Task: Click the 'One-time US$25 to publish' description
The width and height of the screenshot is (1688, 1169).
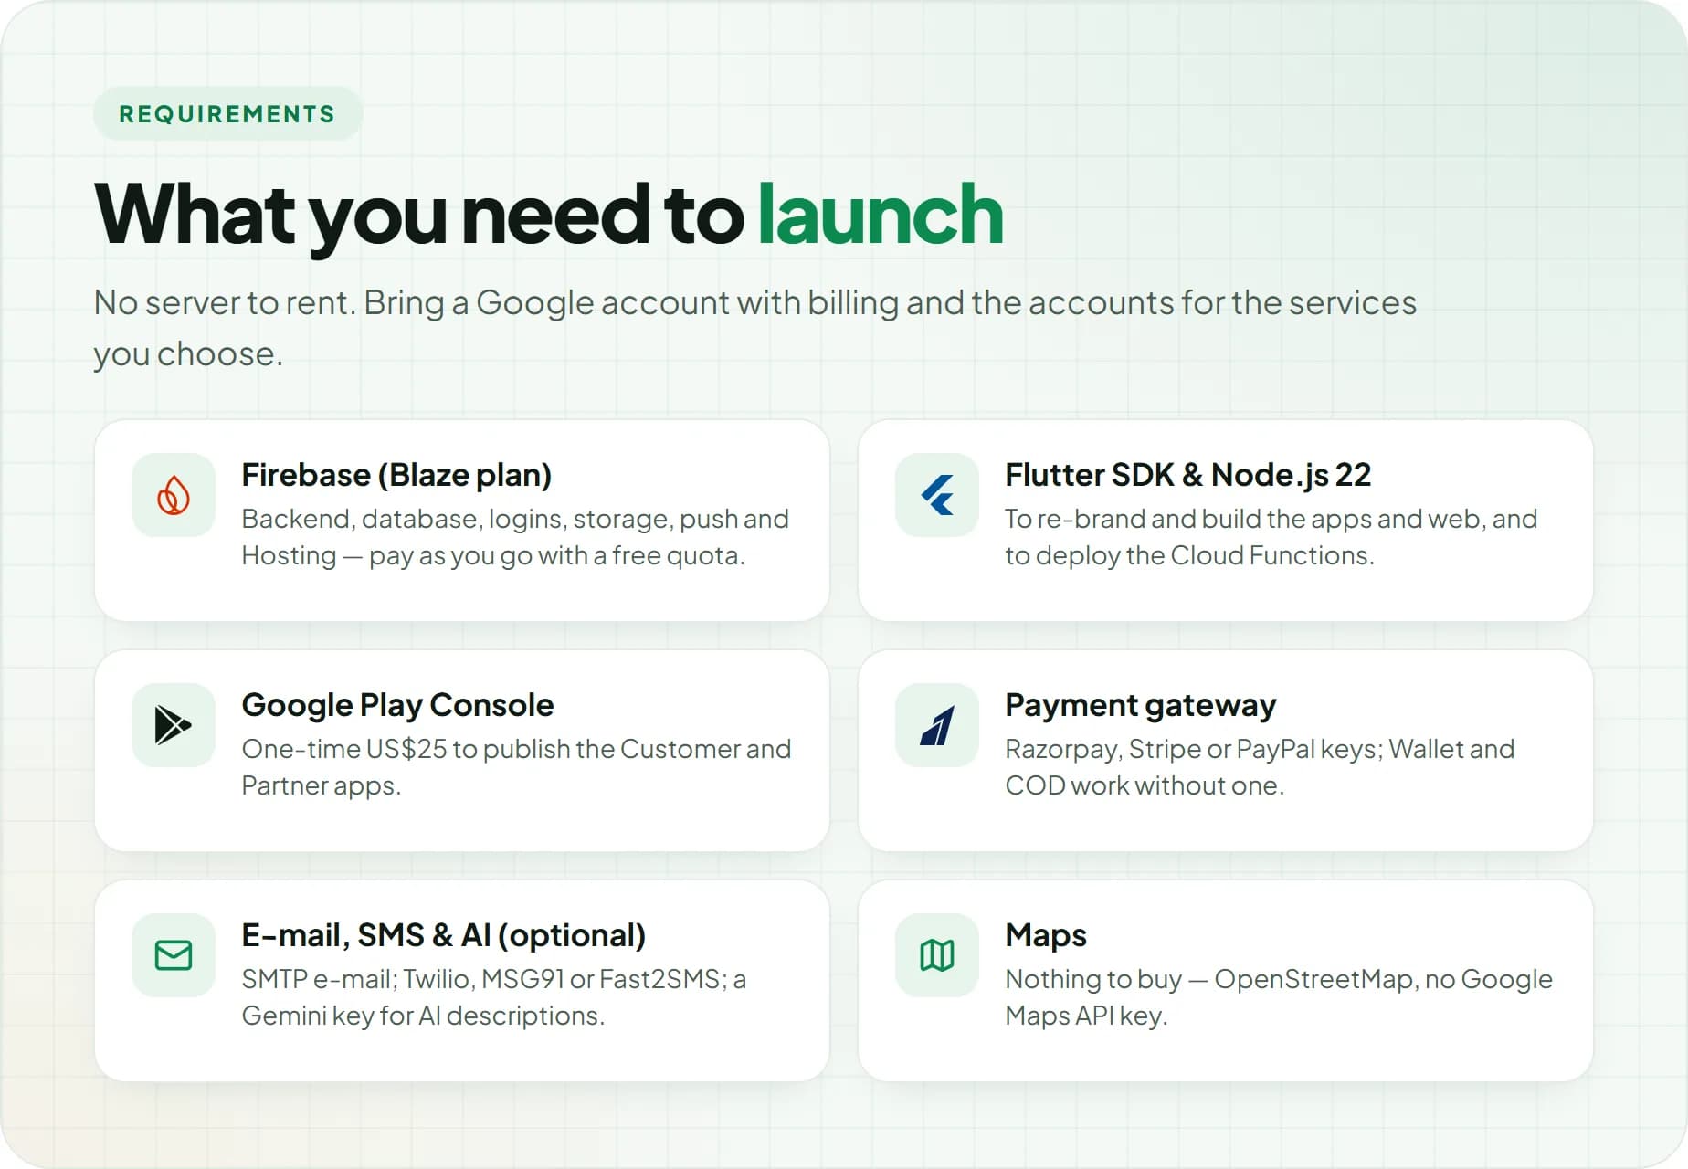Action: click(516, 767)
